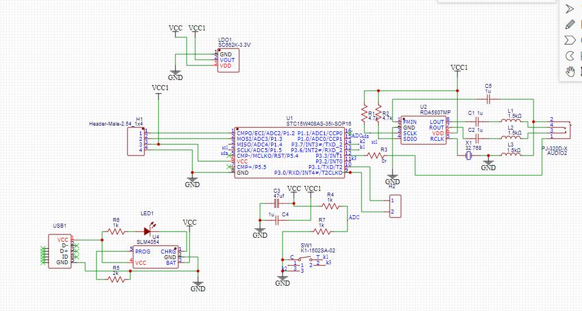The image size is (582, 311).
Task: Select the H2 two-pin header
Action: (x=395, y=206)
